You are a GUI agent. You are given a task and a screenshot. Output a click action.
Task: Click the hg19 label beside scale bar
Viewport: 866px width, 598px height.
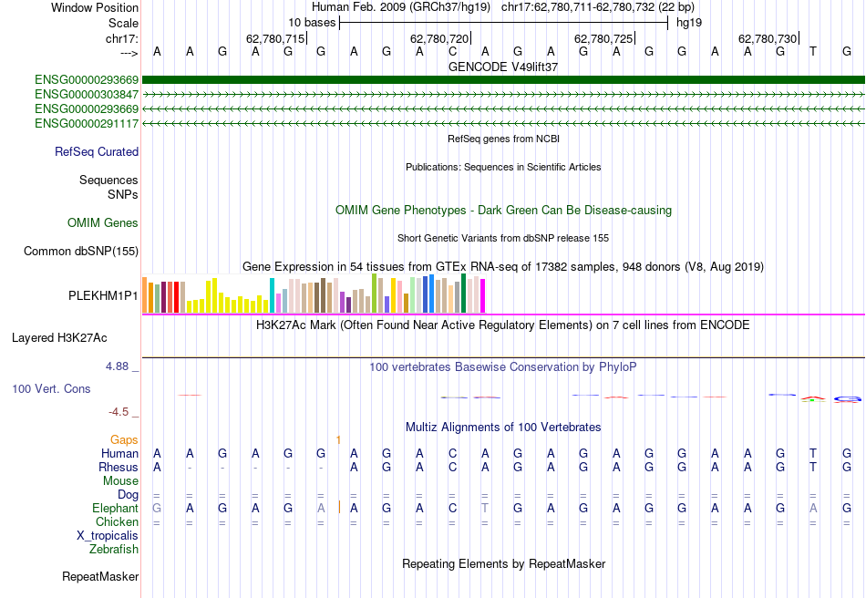pos(689,23)
